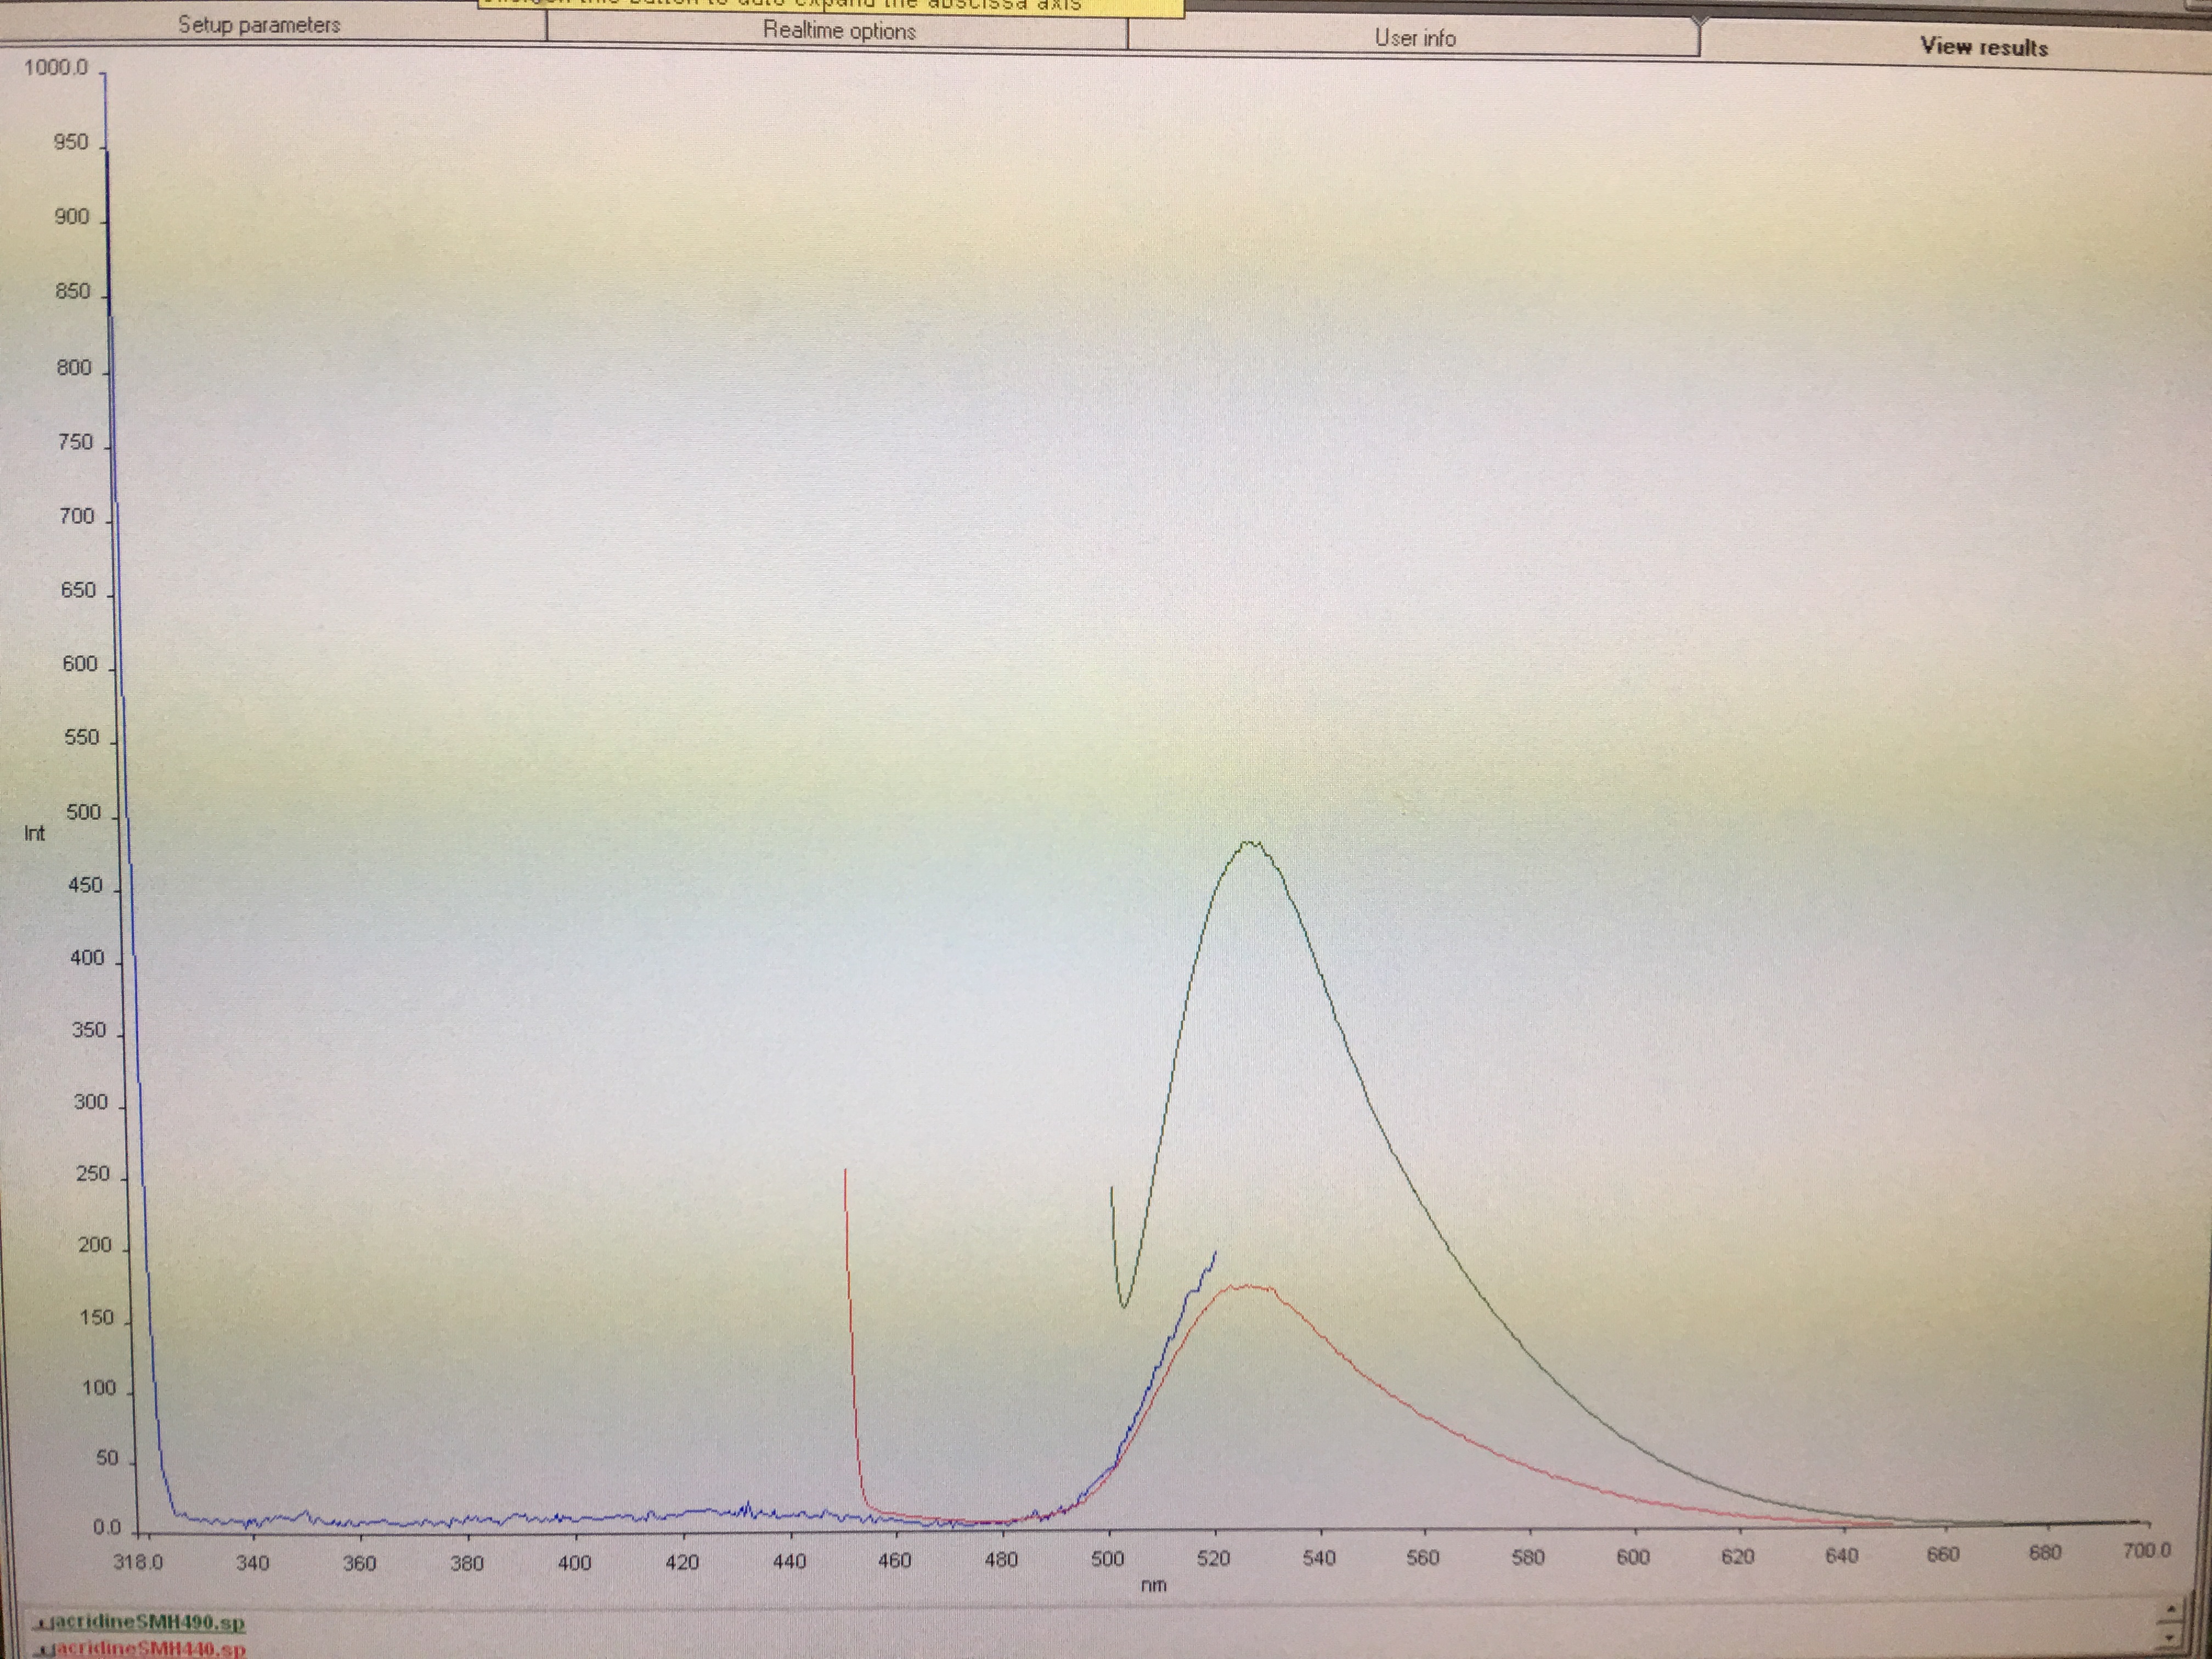The image size is (2212, 1659).
Task: Click the blue curve's end near 520 nm
Action: 1215,1252
